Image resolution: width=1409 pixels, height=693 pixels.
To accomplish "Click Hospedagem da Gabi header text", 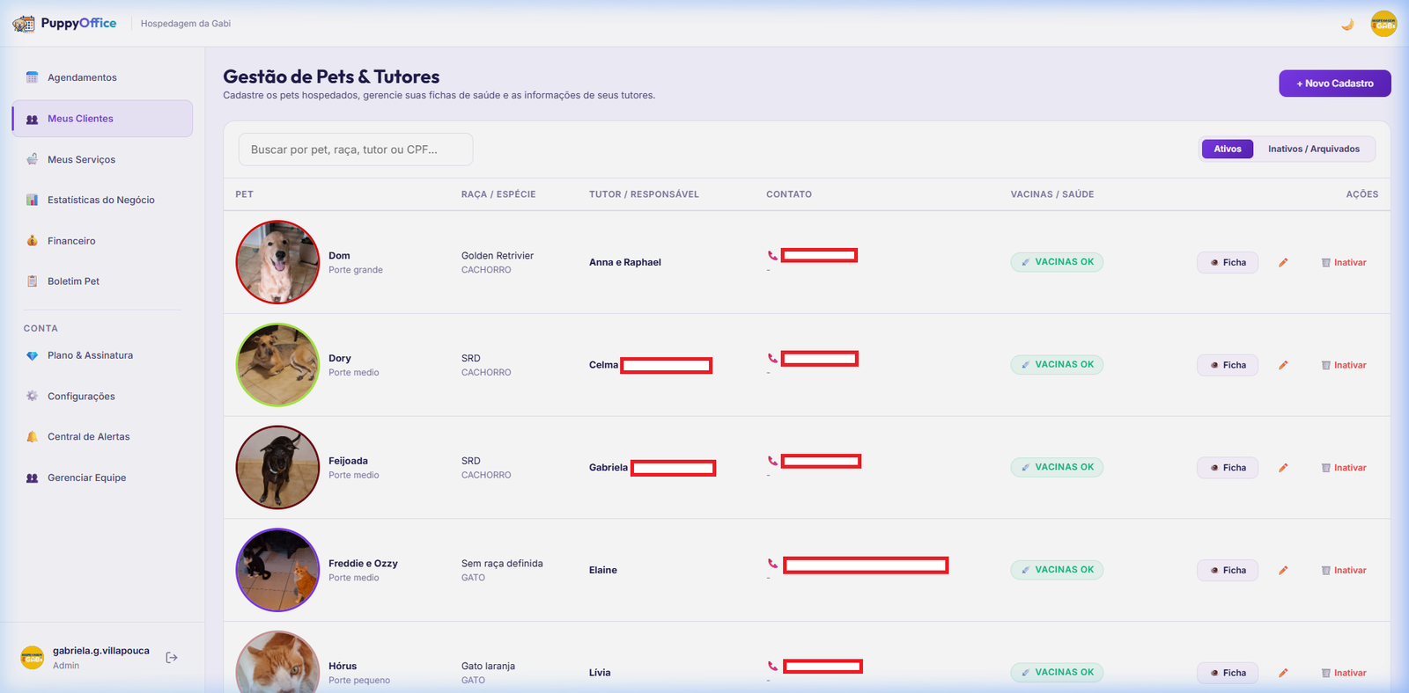I will [x=186, y=24].
